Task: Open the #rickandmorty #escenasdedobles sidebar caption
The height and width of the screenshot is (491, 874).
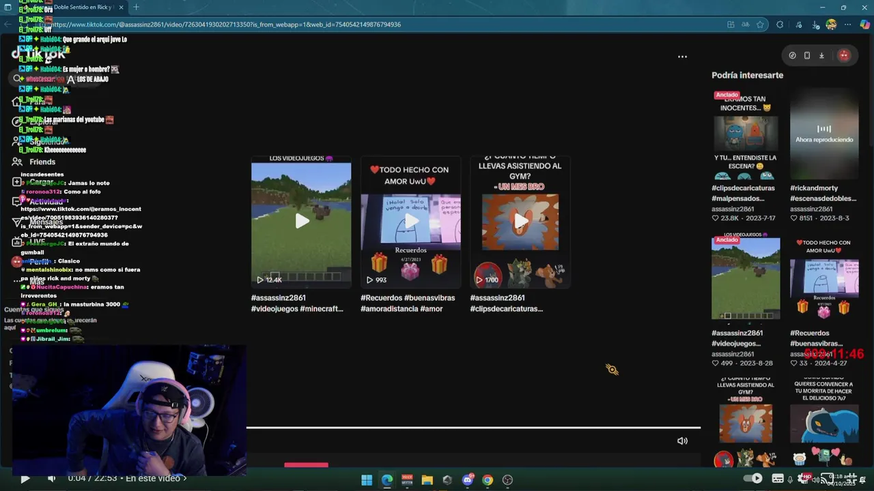Action: tap(823, 193)
